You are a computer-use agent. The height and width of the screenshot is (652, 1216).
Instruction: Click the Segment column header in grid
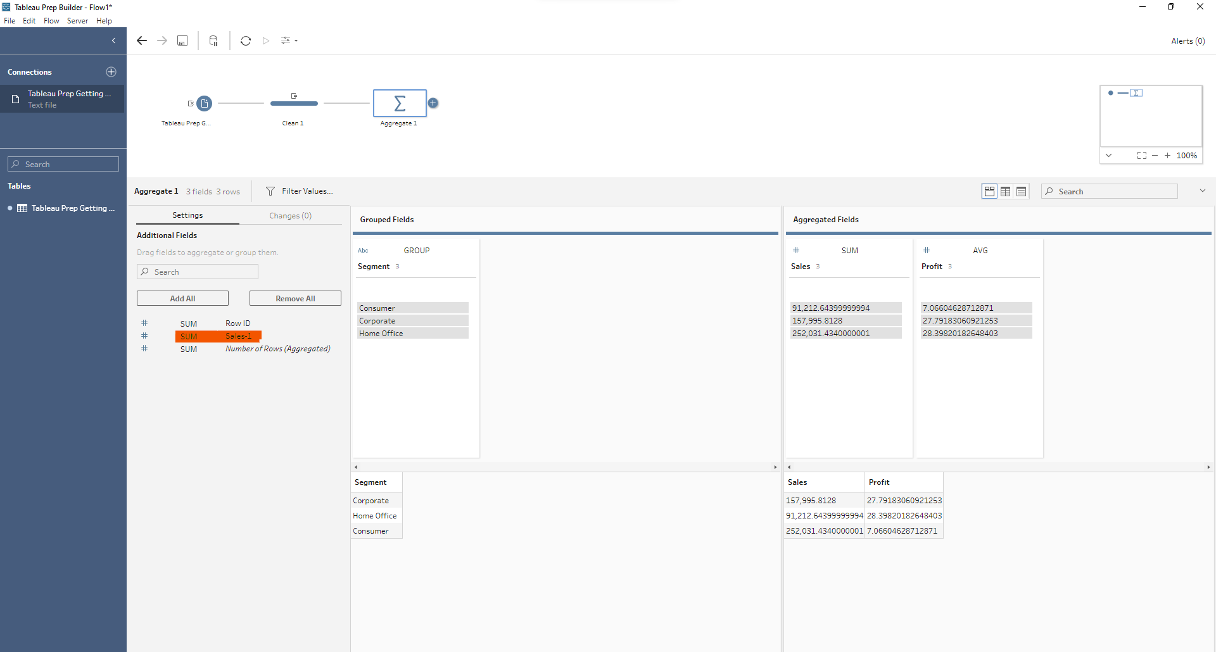[377, 482]
